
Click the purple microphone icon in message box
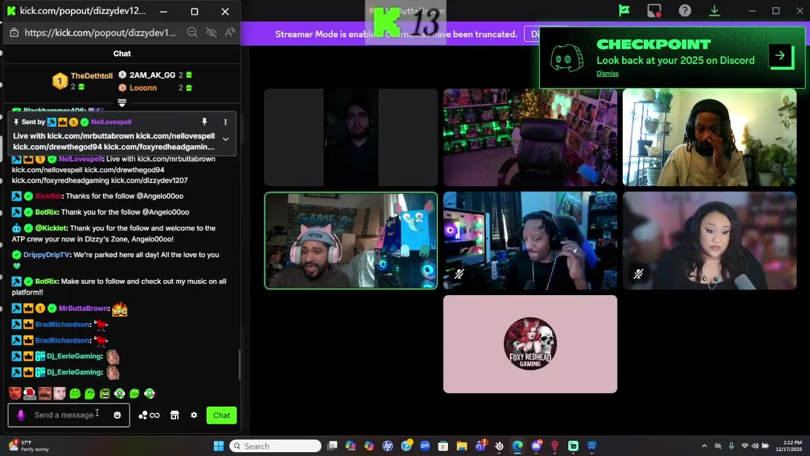pos(21,415)
